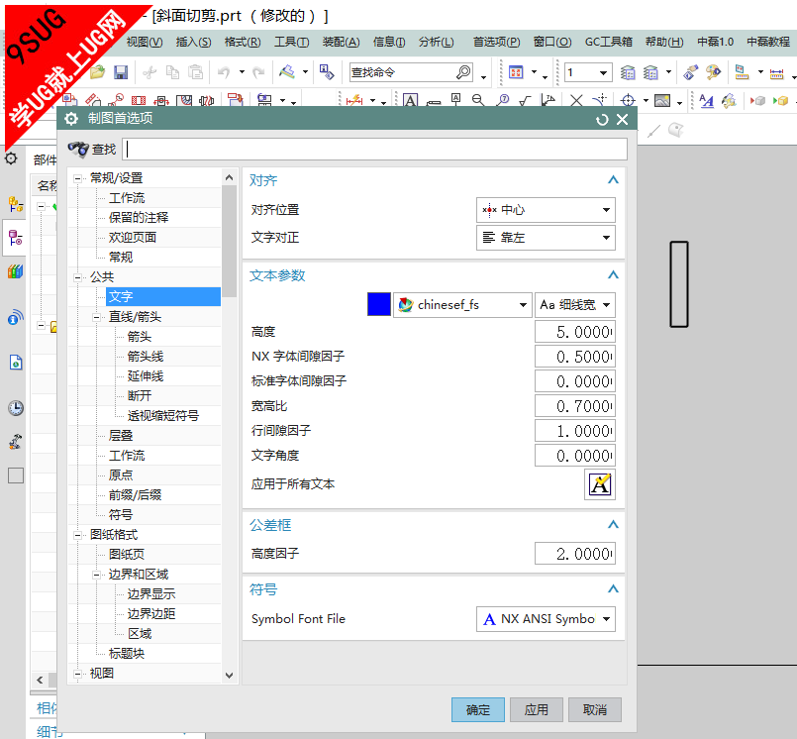Select 箭头线 in the preferences tree

point(146,357)
